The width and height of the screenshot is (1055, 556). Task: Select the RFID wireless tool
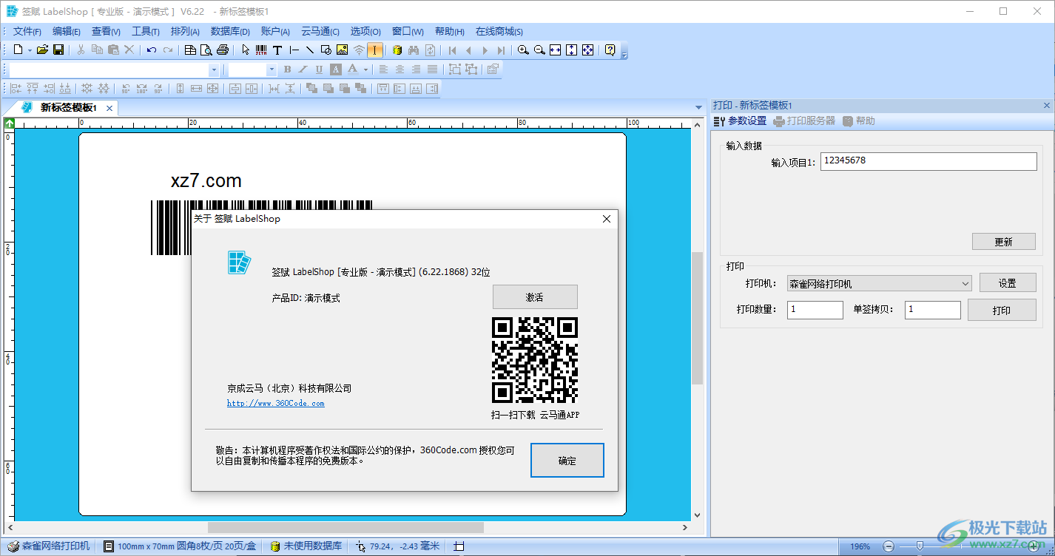359,50
